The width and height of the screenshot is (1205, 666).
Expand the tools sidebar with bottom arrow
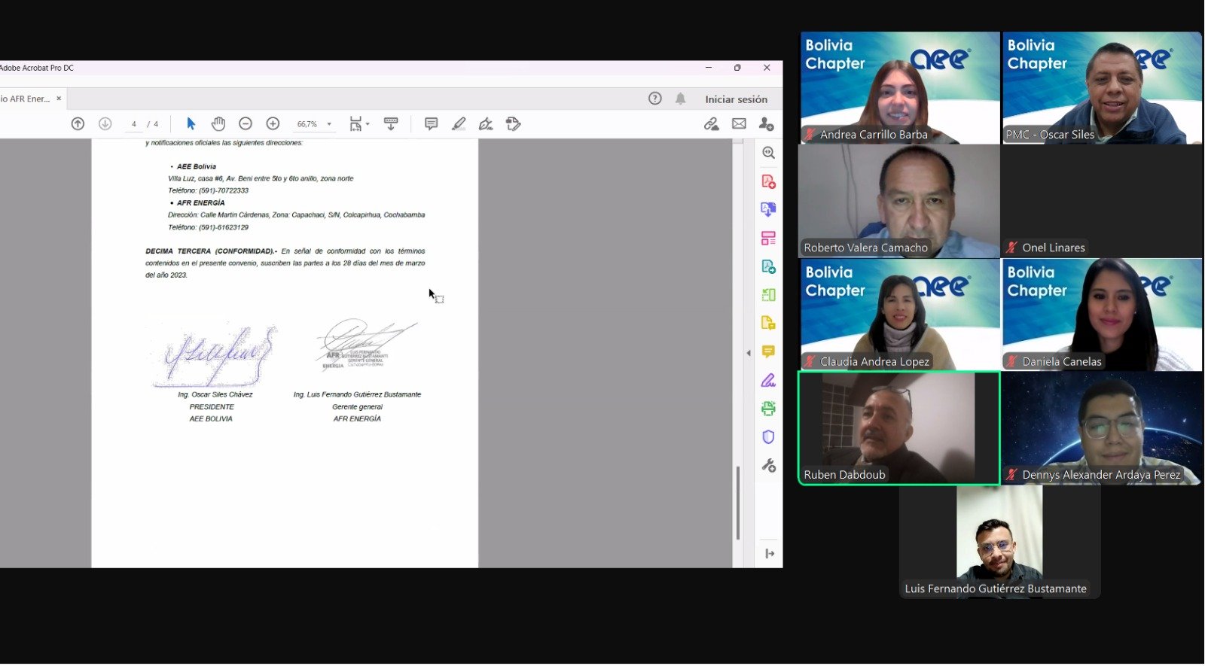point(769,554)
